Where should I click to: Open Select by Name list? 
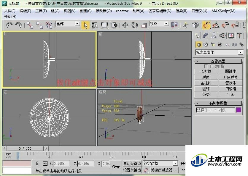95,25
